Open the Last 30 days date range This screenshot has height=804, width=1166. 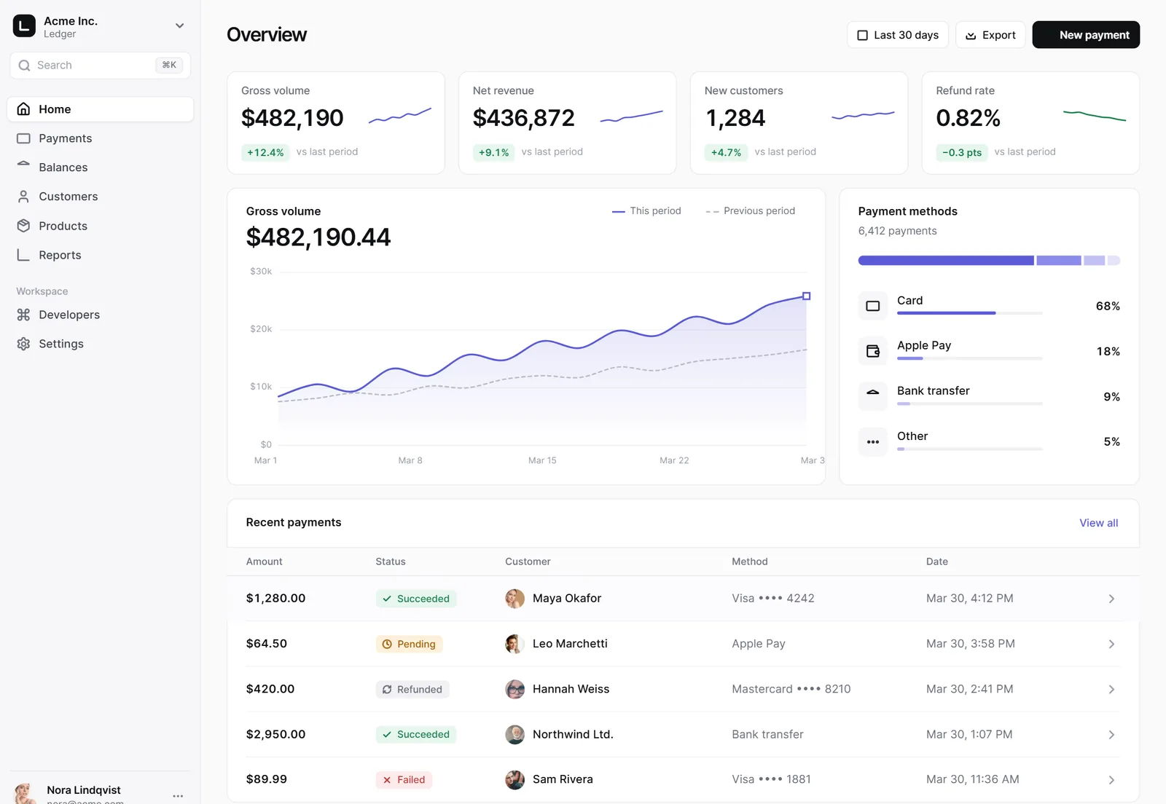pyautogui.click(x=898, y=35)
